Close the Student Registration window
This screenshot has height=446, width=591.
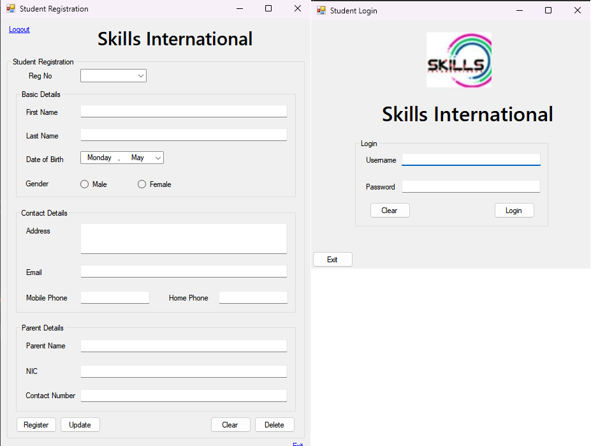click(298, 8)
